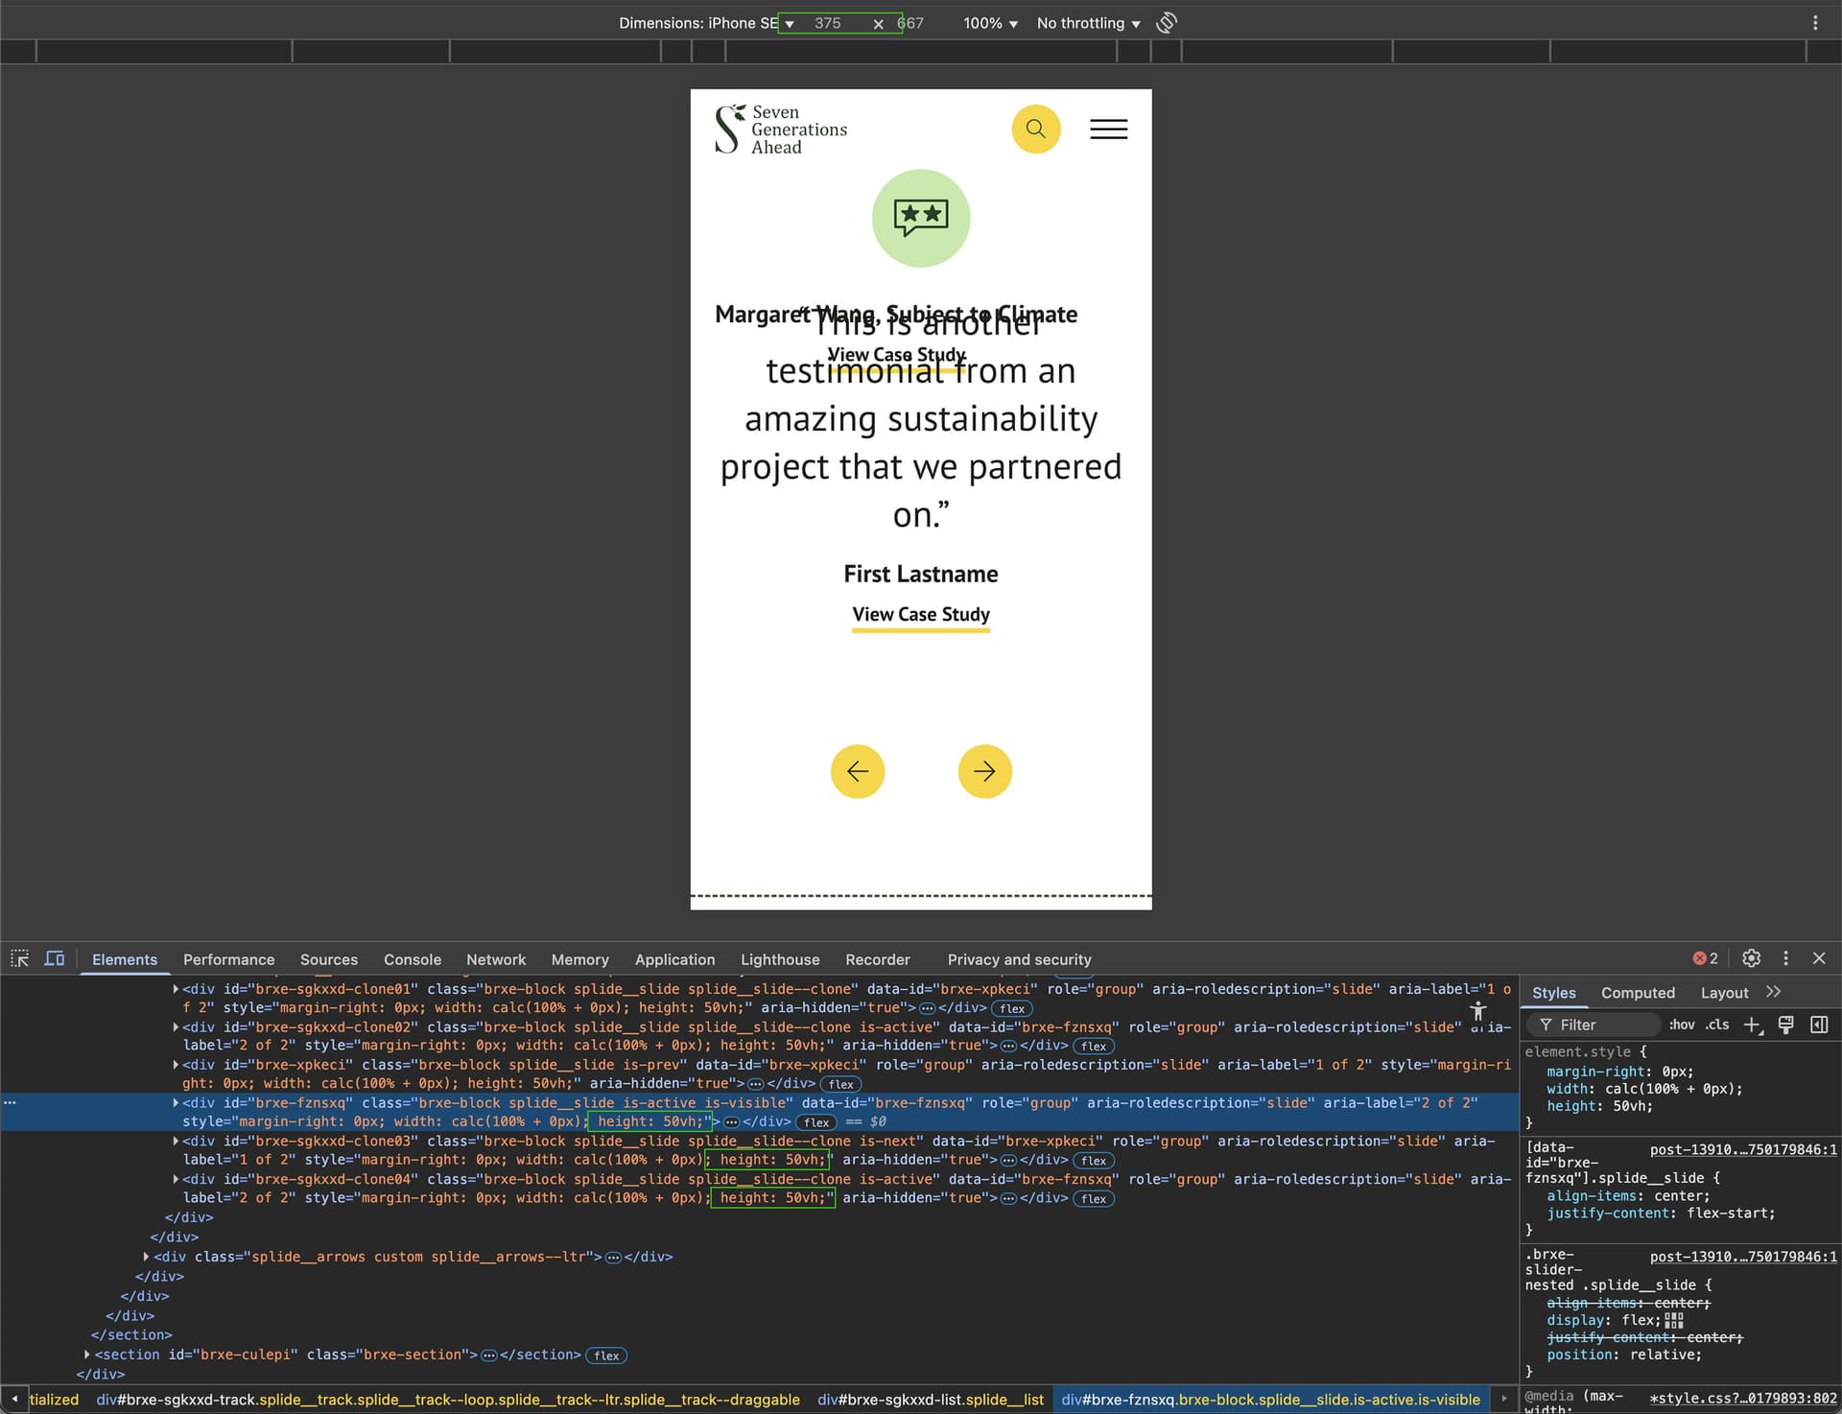Close the DevTools panel
The width and height of the screenshot is (1842, 1414).
[x=1819, y=958]
